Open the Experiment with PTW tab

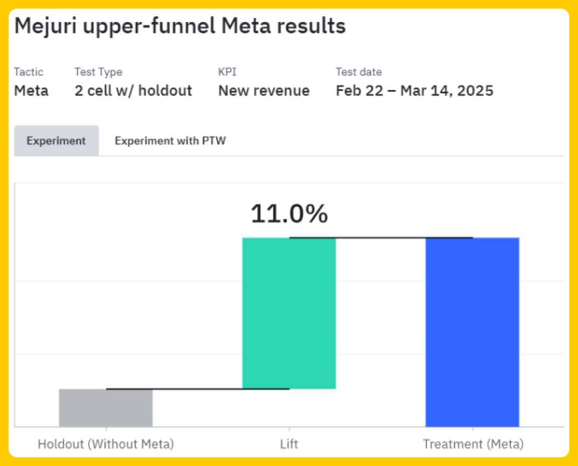pyautogui.click(x=170, y=141)
